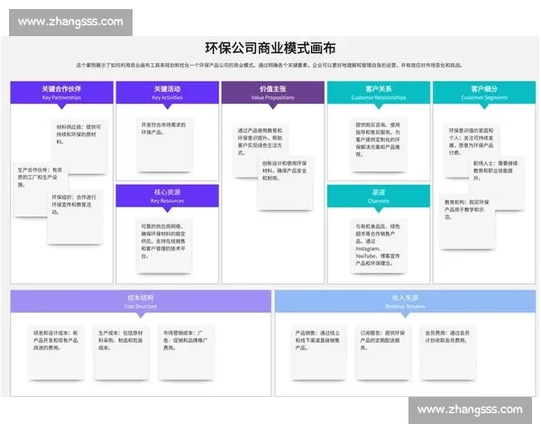Select the 环保组织 sticky note
Image resolution: width=541 pixels, height=433 pixels.
[75, 216]
